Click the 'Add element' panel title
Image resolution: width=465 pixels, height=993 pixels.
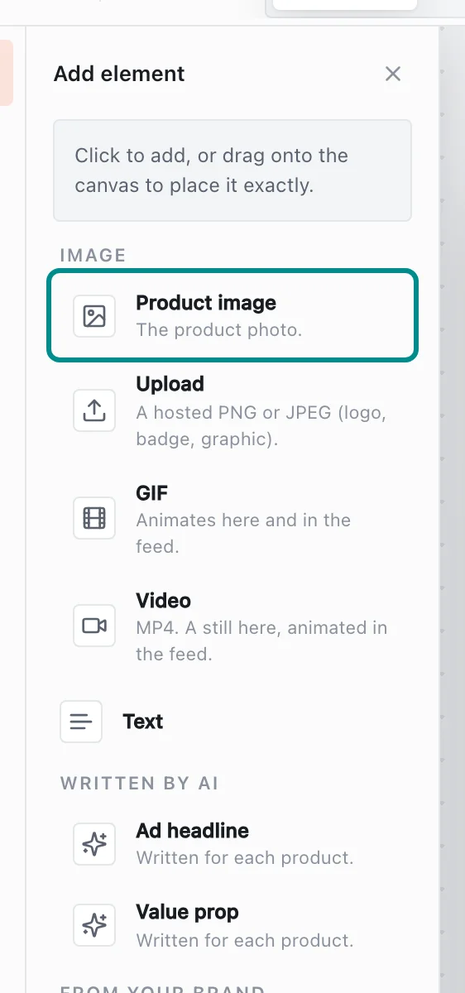point(119,74)
